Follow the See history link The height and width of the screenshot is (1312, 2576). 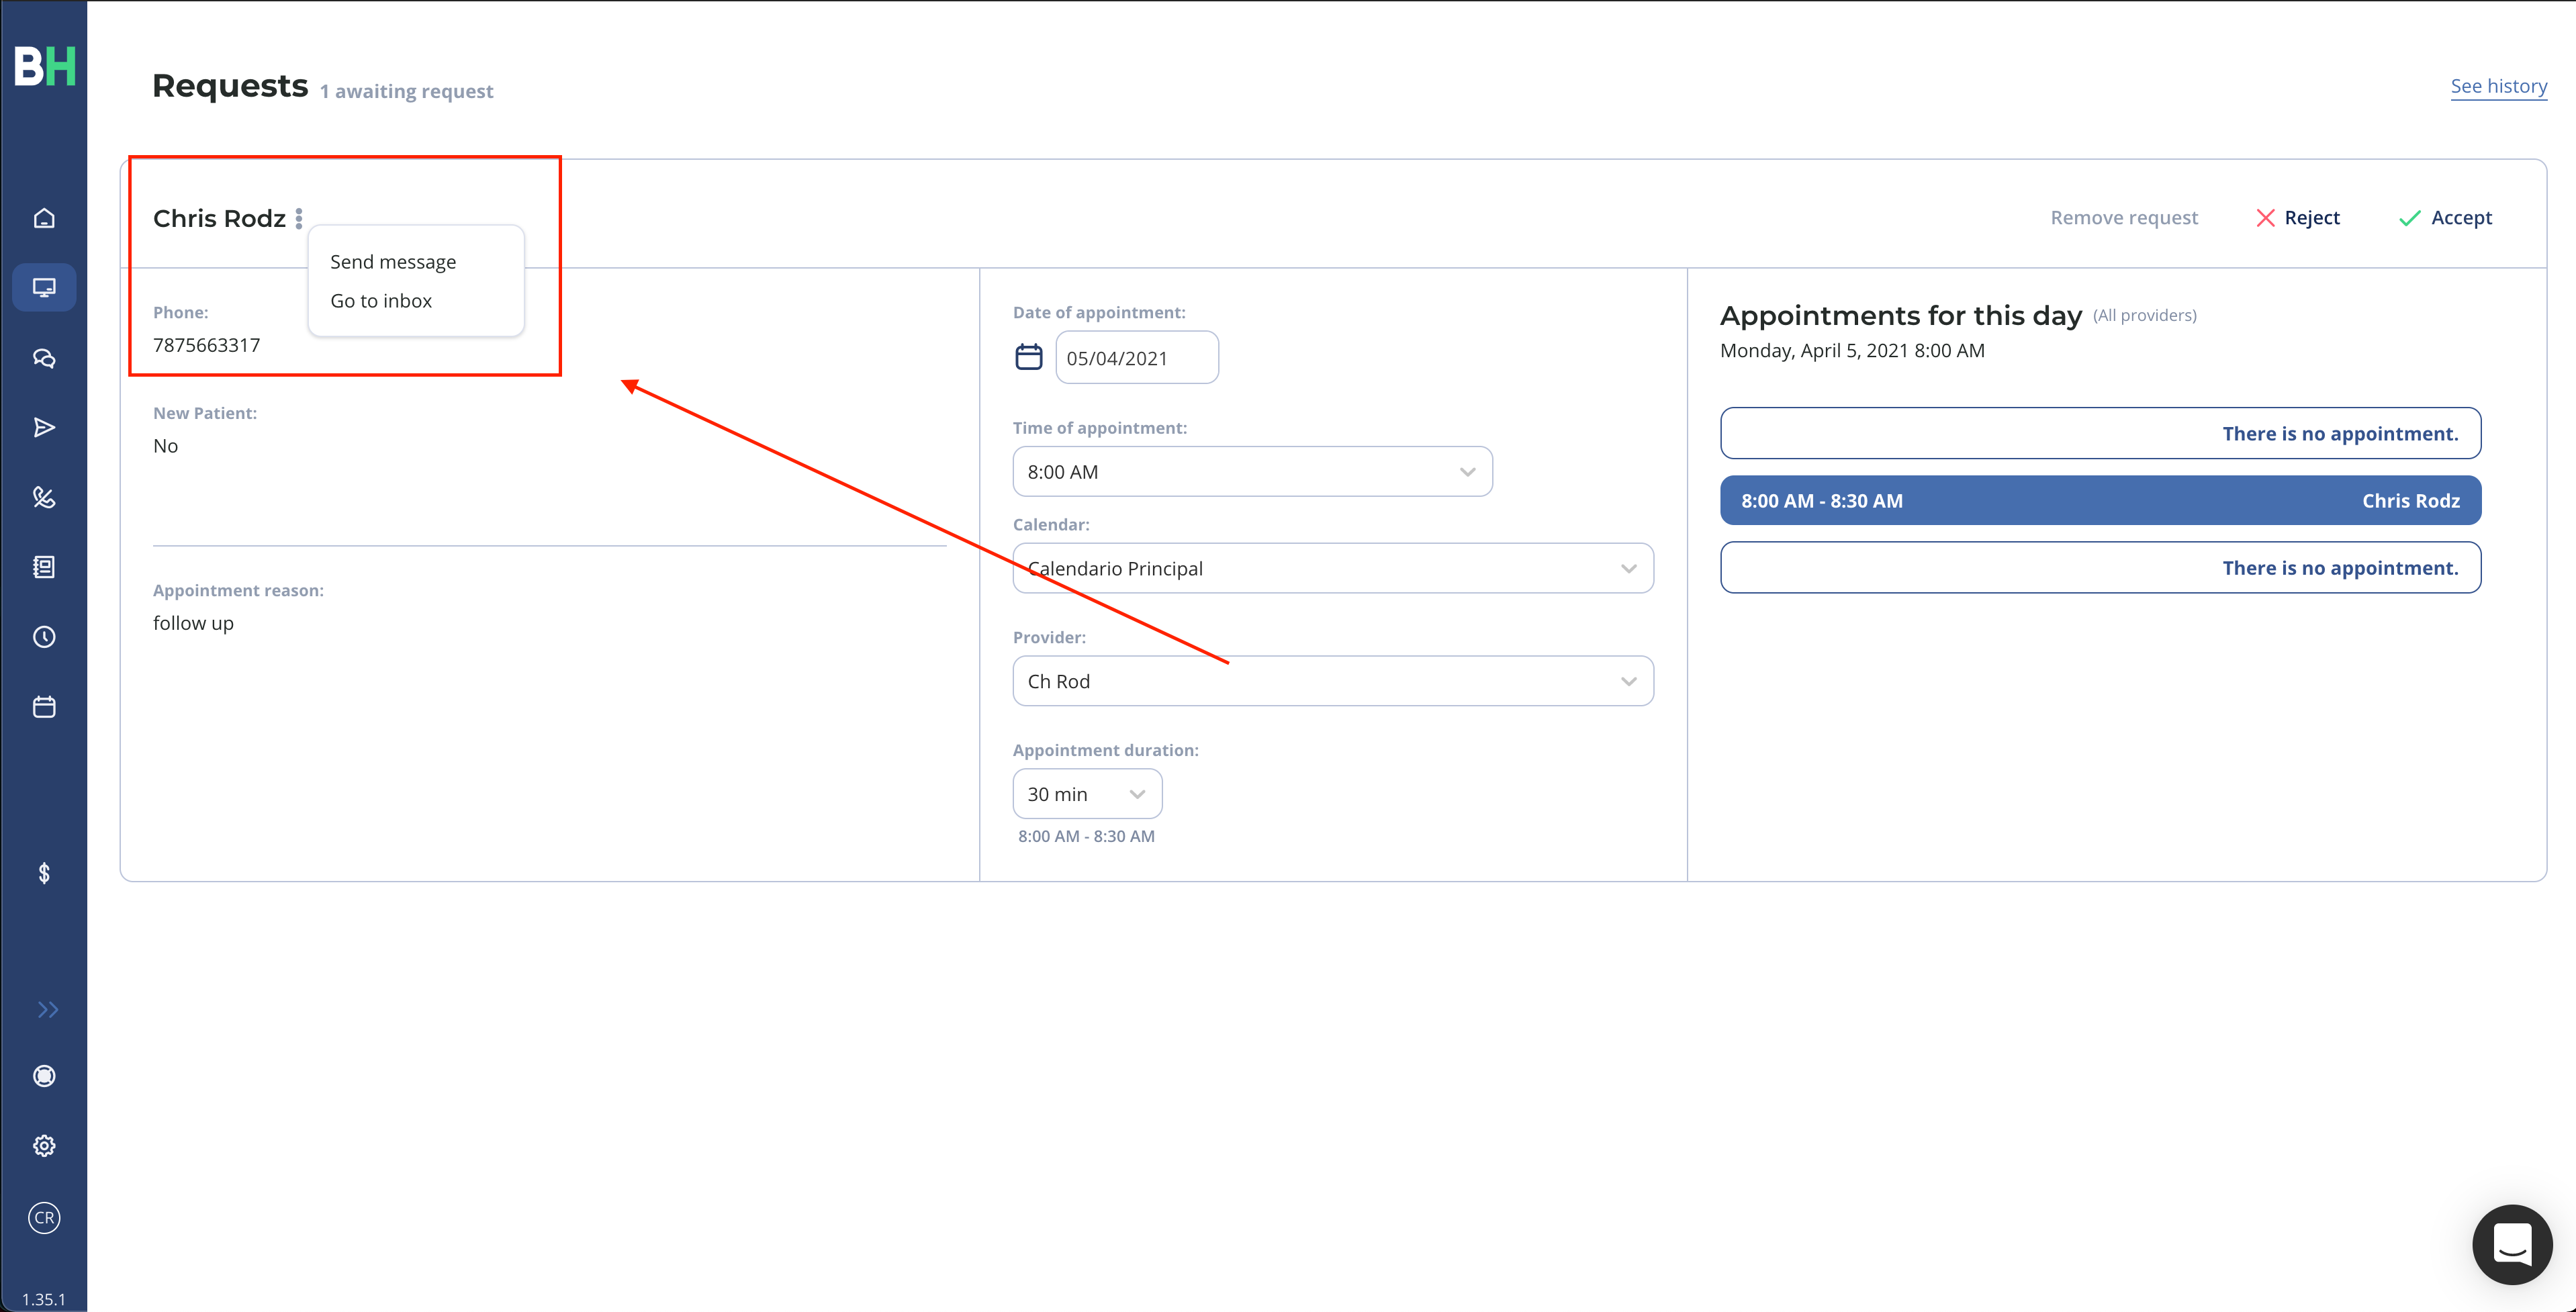[x=2498, y=86]
